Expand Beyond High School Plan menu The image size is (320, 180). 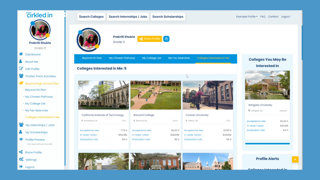(42, 83)
